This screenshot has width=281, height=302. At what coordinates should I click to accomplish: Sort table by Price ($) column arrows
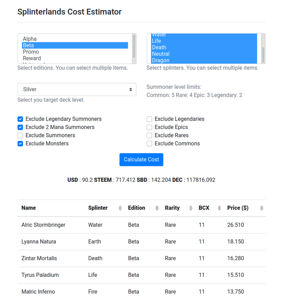(261, 208)
